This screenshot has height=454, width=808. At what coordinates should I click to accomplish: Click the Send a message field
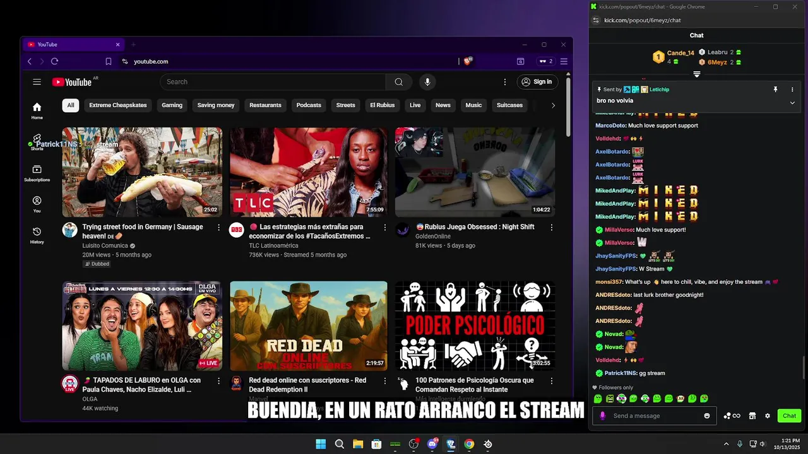click(655, 416)
